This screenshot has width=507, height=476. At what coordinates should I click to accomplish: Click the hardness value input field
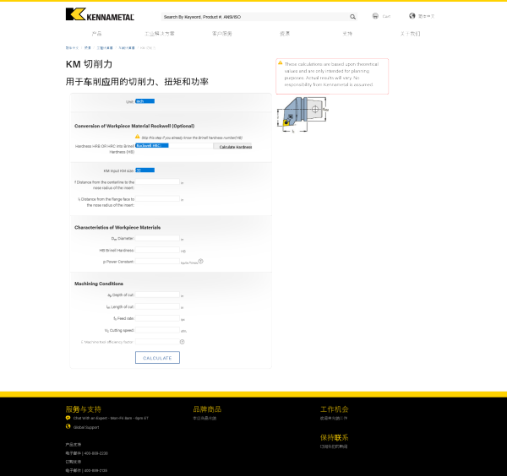click(191, 146)
